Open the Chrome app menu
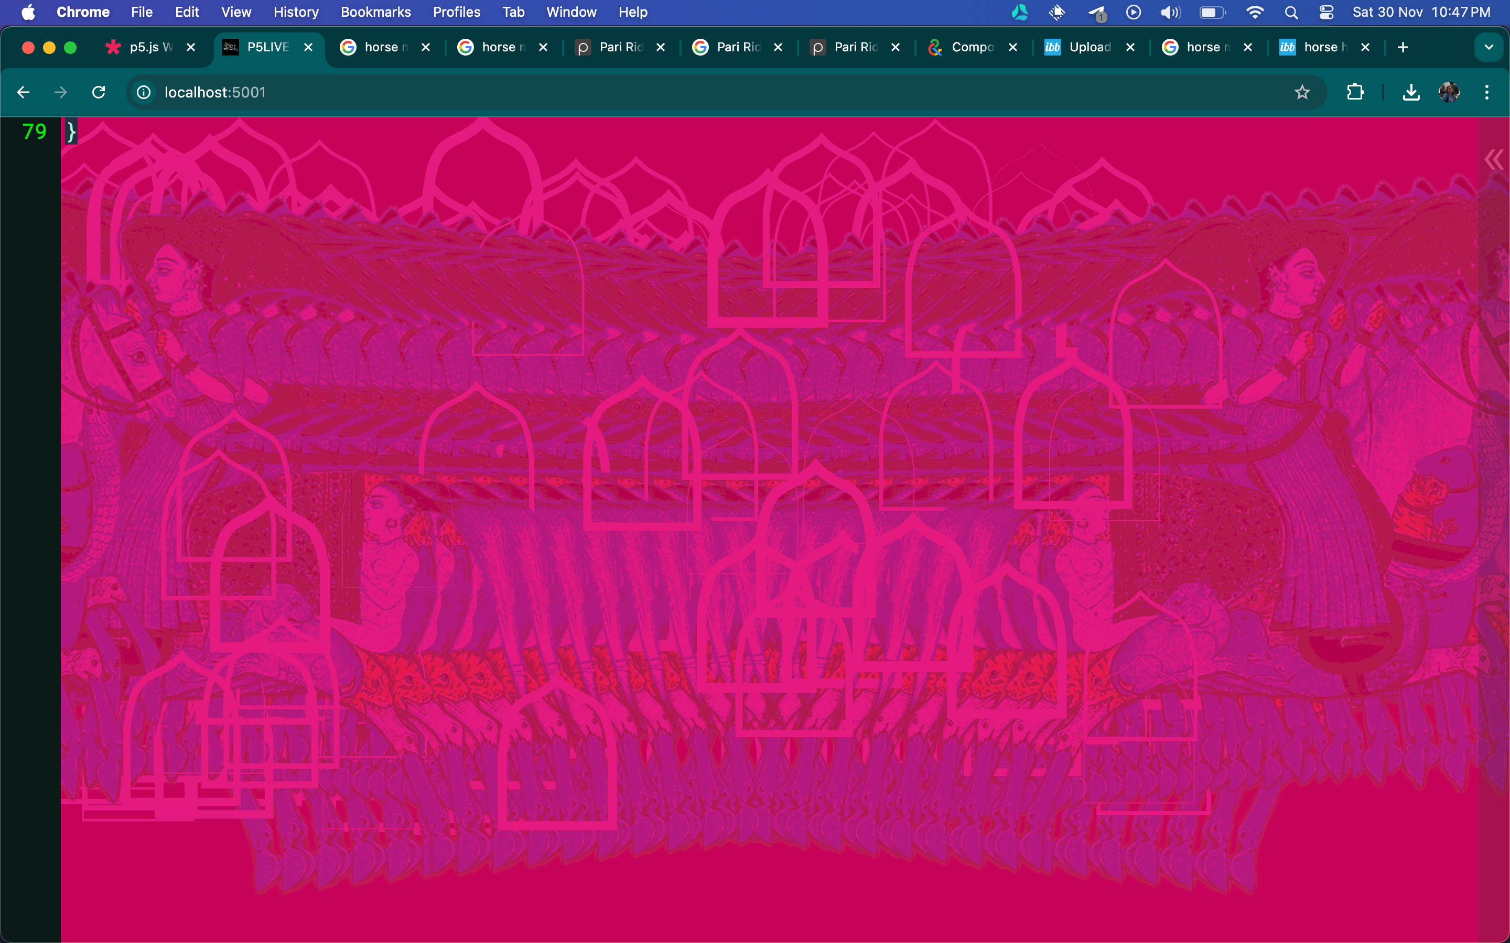Image resolution: width=1510 pixels, height=943 pixels. click(x=83, y=12)
